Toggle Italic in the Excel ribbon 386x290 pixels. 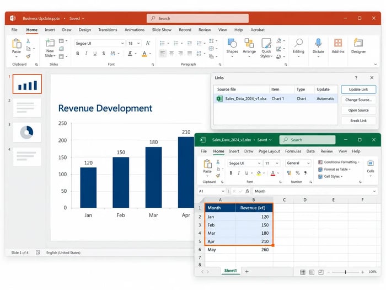tap(239, 173)
